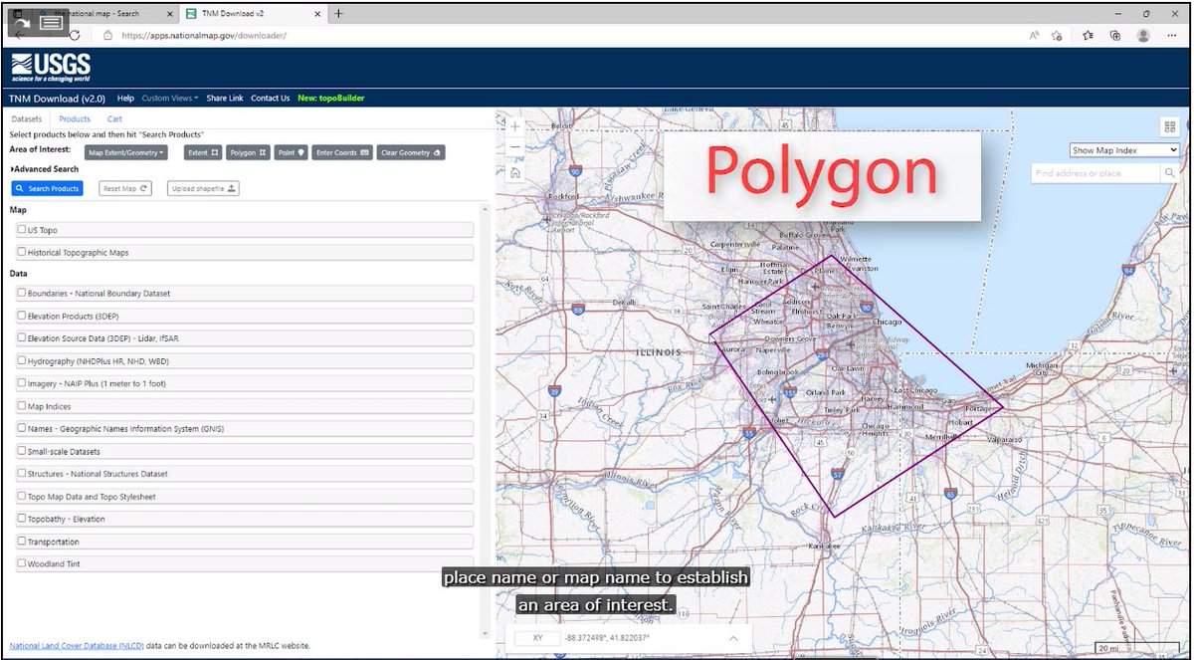Click Contact Us in the nav bar
Image resolution: width=1194 pixels, height=660 pixels.
(270, 99)
